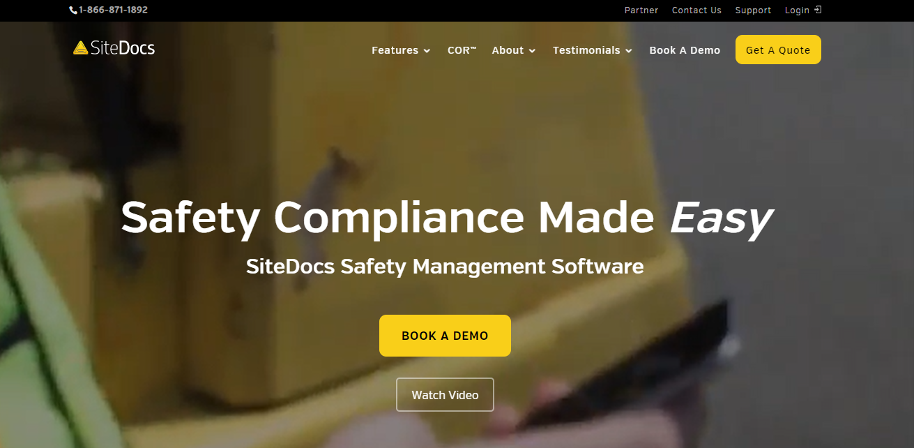914x448 pixels.
Task: Click the Login text link
Action: click(797, 10)
